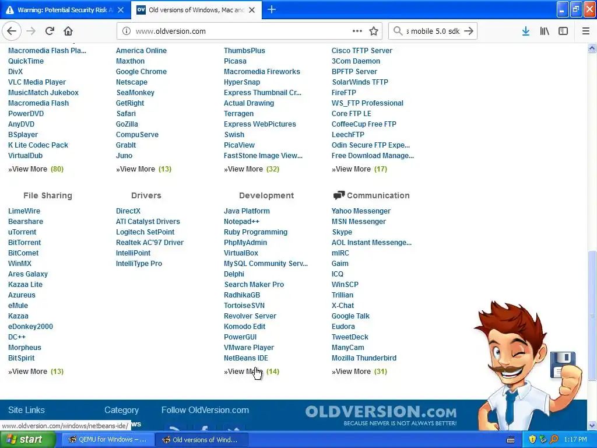Open the TortoiseSVN link
Image resolution: width=597 pixels, height=448 pixels.
pos(244,306)
